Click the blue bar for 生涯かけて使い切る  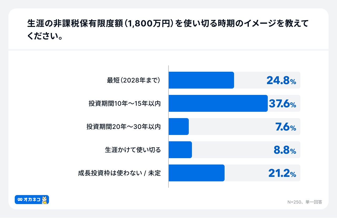[x=180, y=150]
